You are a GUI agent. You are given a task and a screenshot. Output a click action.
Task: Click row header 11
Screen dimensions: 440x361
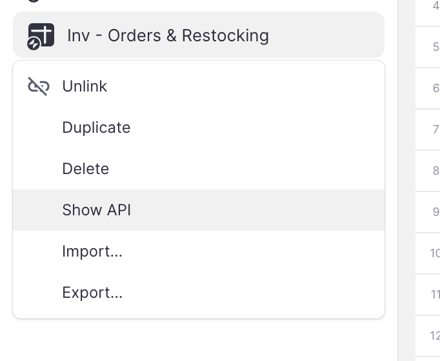pos(435,295)
